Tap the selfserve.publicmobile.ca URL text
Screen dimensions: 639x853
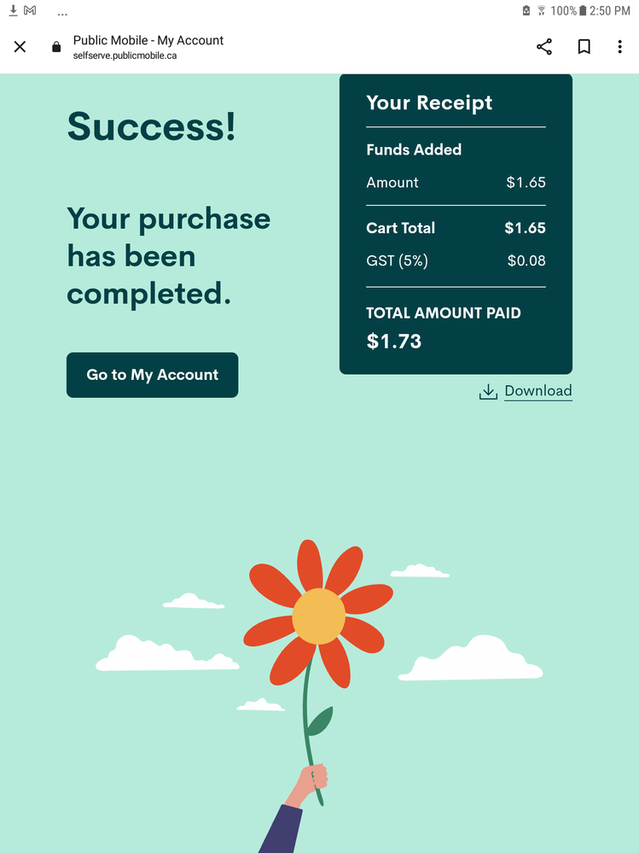pyautogui.click(x=125, y=56)
